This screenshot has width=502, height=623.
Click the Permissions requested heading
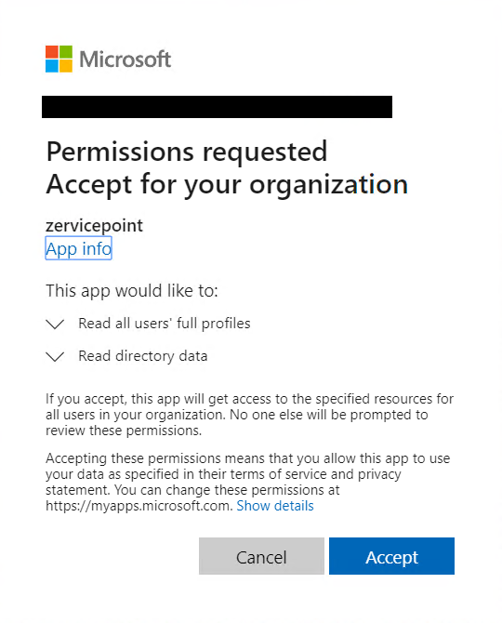[x=187, y=152]
